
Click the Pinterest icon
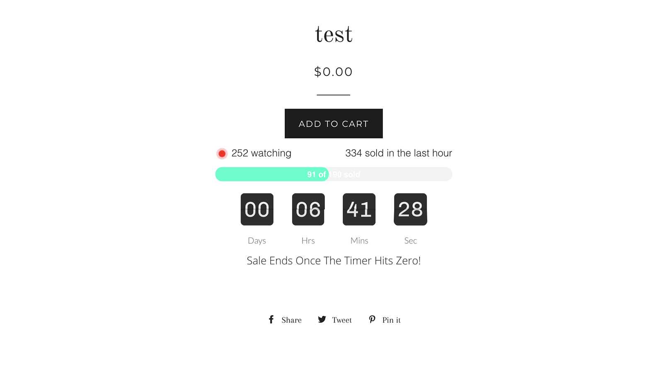coord(372,320)
